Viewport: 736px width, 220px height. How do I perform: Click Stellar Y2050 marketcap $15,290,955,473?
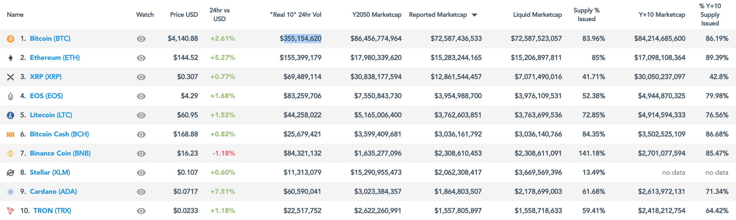click(376, 172)
